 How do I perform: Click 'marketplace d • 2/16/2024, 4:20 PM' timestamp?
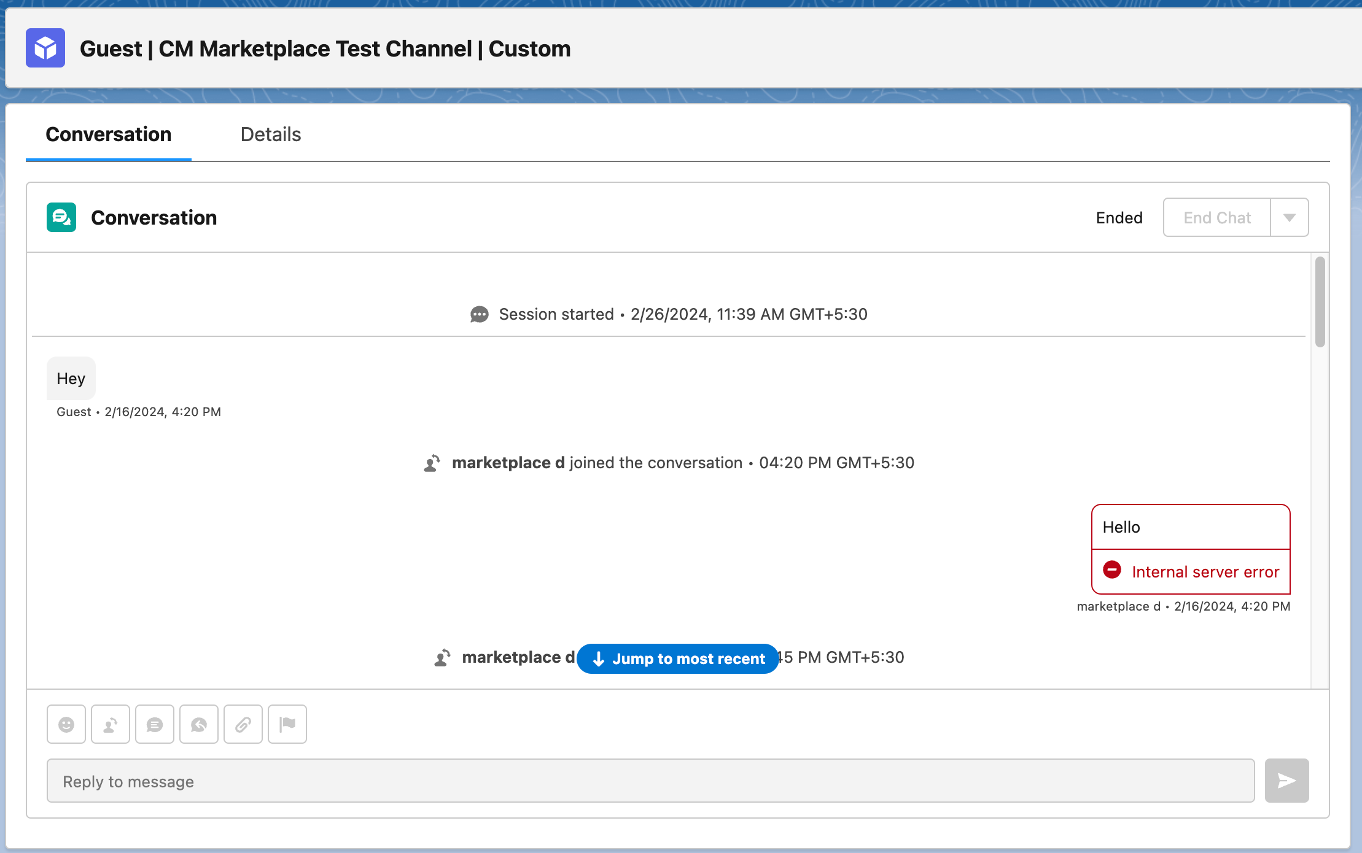tap(1183, 606)
